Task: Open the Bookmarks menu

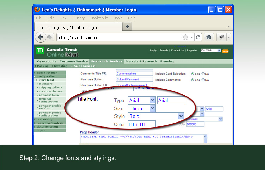Action: click(99, 18)
